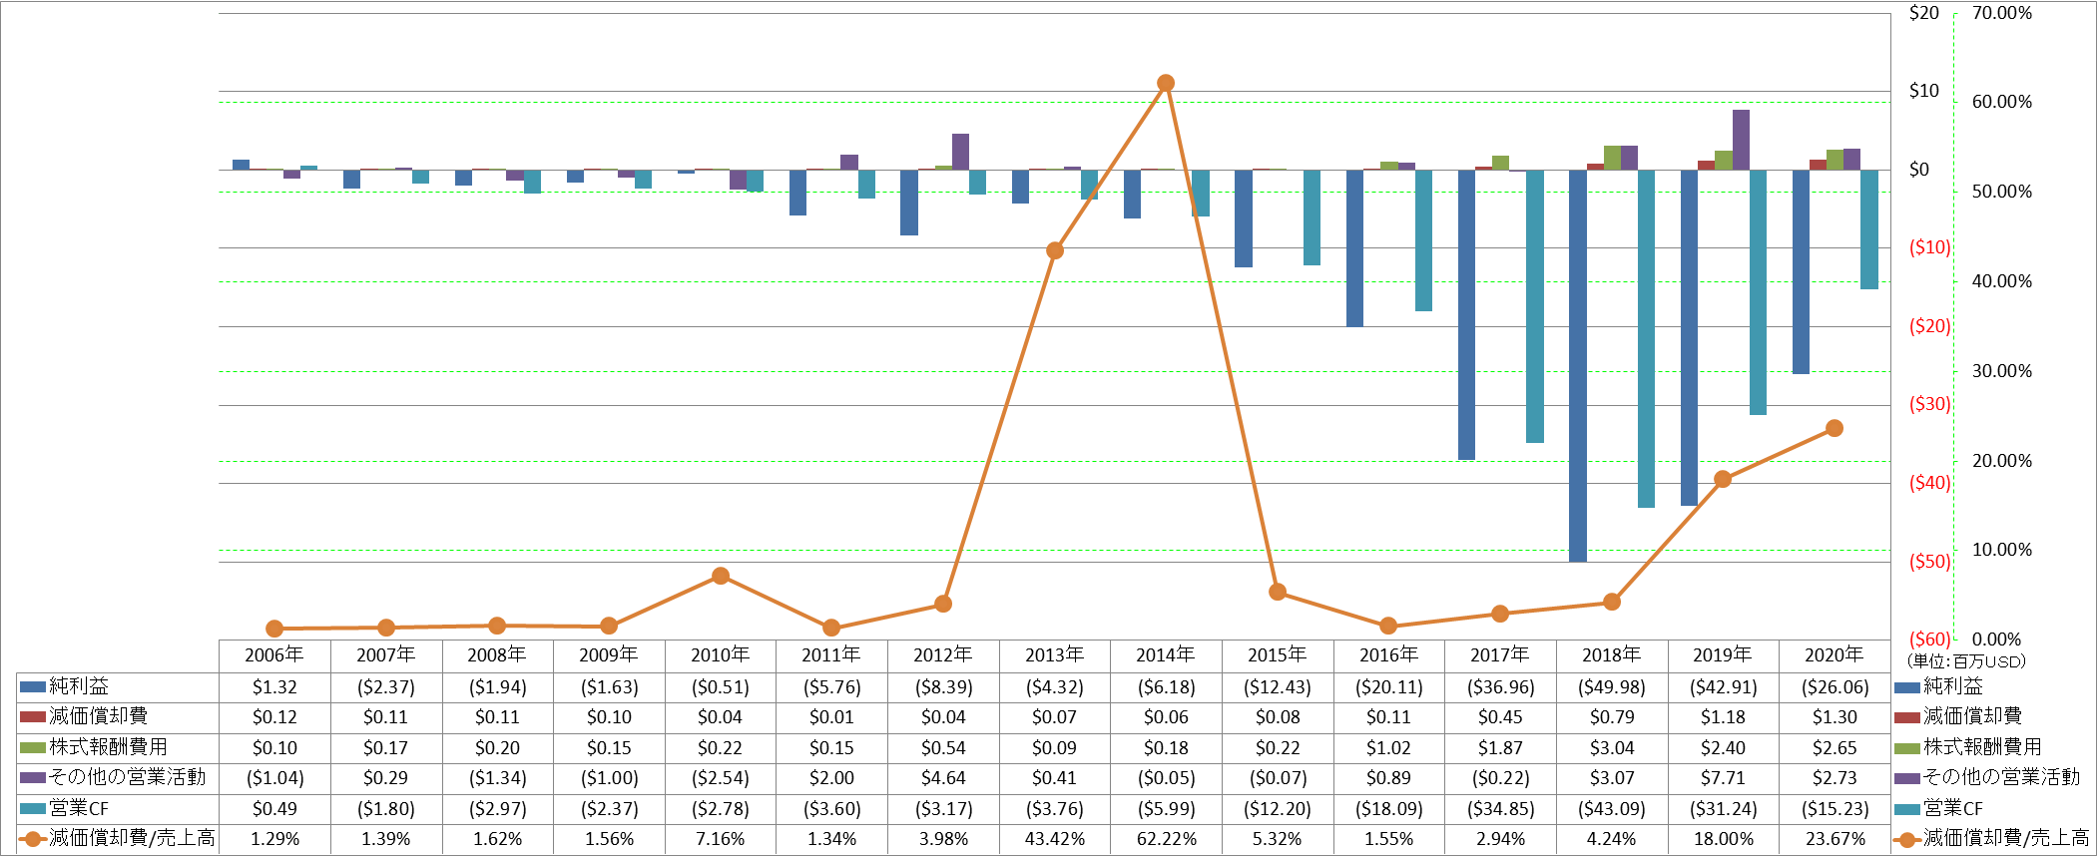Click the 株式報酬費用 label in the right-side legend
The image size is (2097, 856).
click(1982, 747)
